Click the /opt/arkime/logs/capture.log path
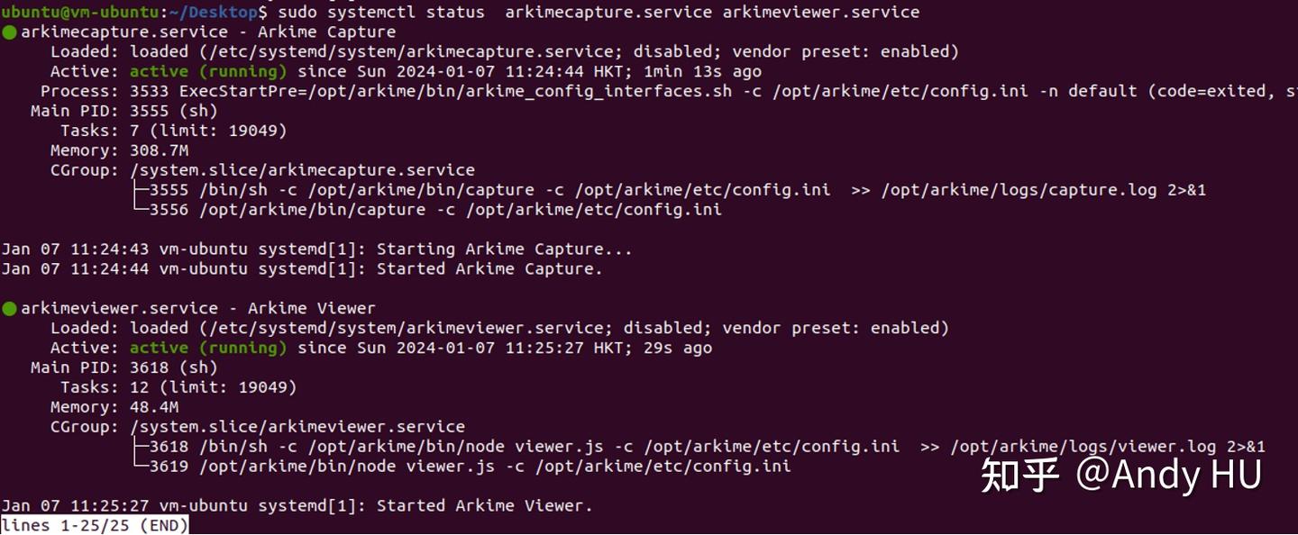Screen dimensions: 1298x535 click(x=1007, y=190)
